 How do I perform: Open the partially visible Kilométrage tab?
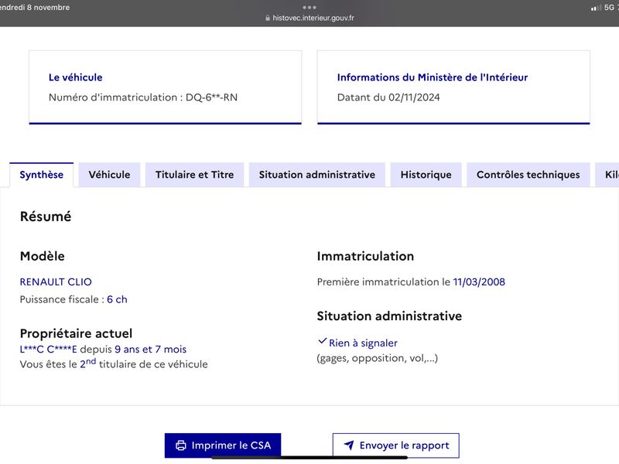tap(608, 175)
